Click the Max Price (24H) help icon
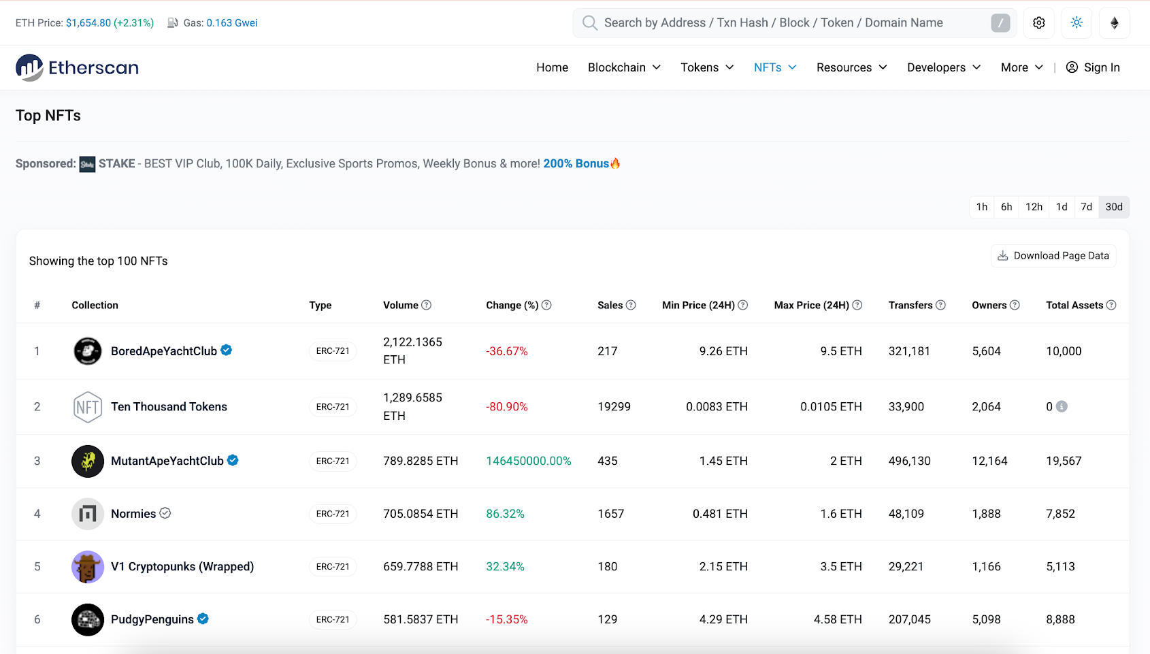1150x654 pixels. click(857, 305)
